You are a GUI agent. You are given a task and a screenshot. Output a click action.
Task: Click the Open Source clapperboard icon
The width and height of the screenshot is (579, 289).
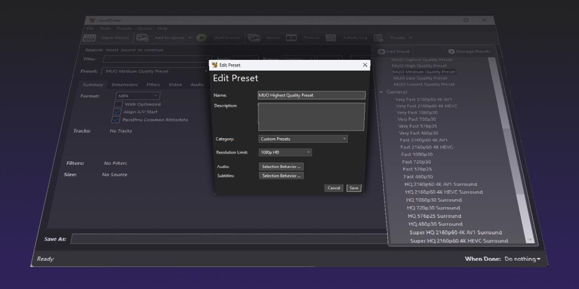click(x=89, y=38)
